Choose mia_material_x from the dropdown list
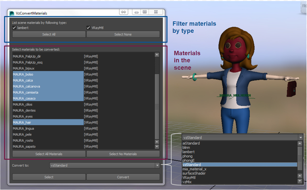 coord(194,169)
